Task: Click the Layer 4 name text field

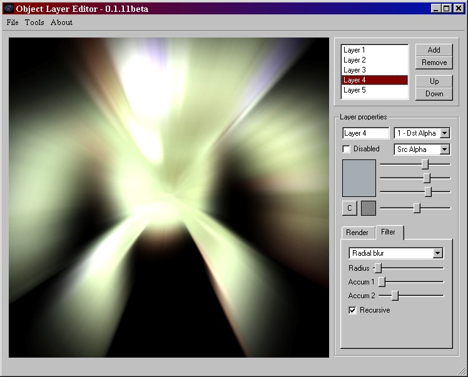Action: [365, 133]
